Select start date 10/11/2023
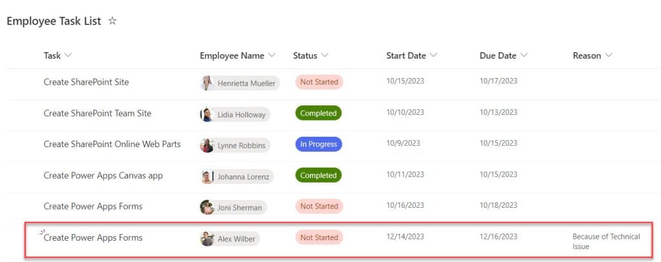This screenshot has height=262, width=661. 405,174
